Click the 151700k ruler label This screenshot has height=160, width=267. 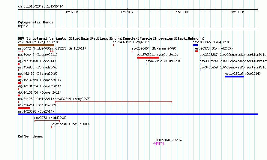tap(127, 12)
